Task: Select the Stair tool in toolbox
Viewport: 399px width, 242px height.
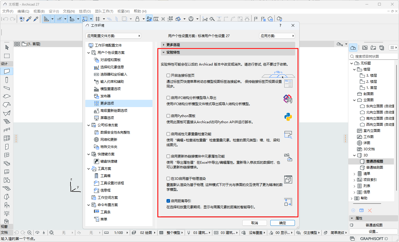Action: (x=7, y=122)
